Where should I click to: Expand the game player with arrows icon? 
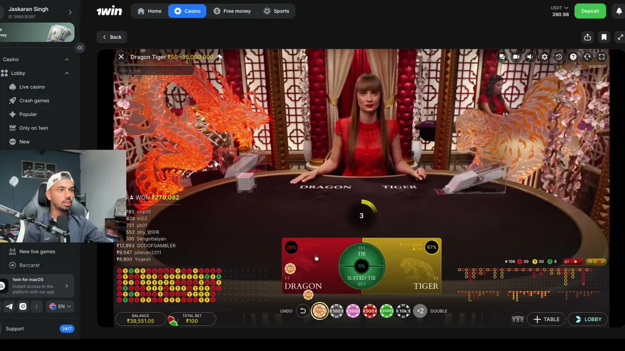point(620,37)
